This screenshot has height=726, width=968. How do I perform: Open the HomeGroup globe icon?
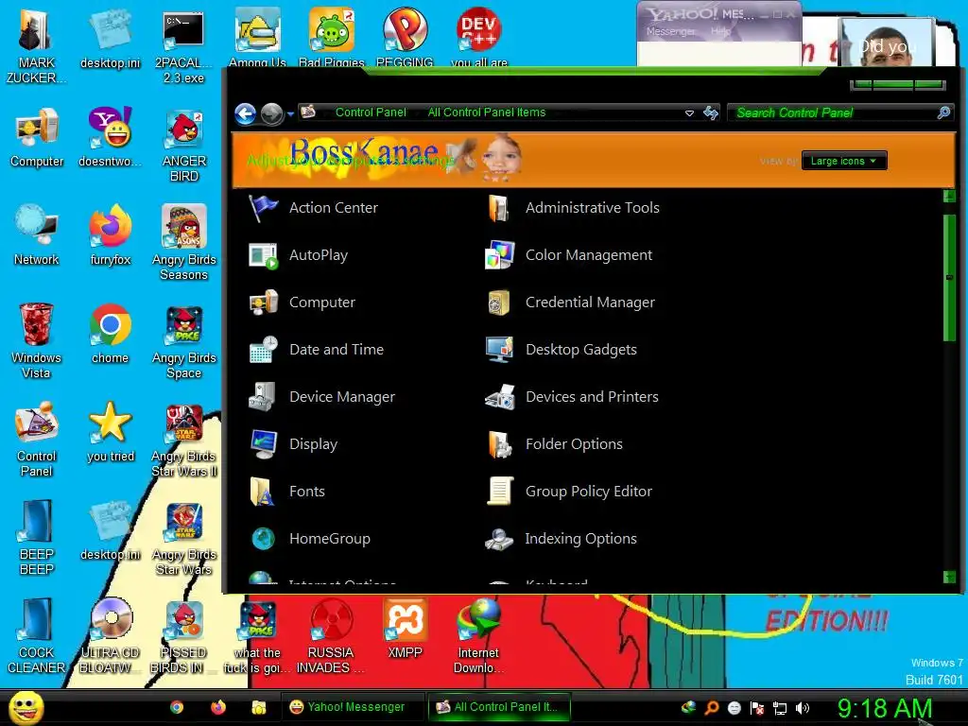click(263, 538)
